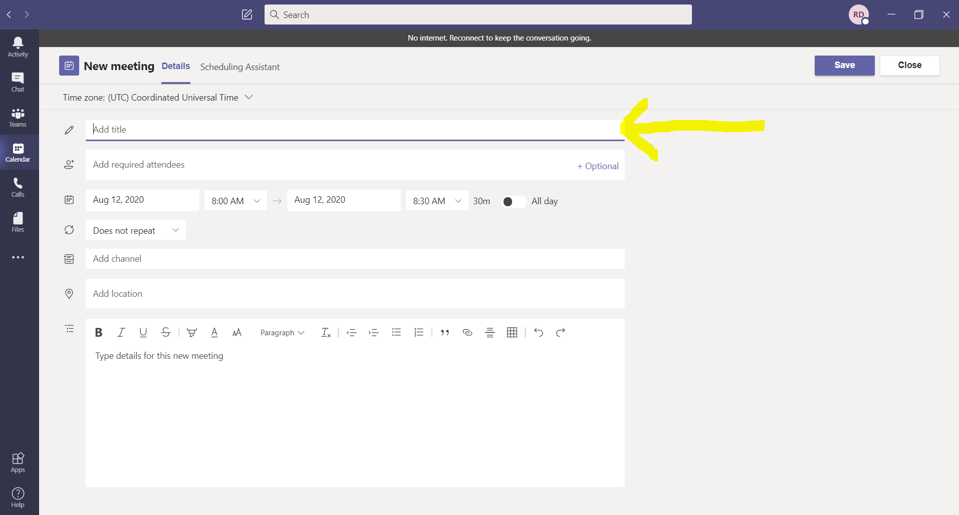Pick the start date Aug 12, 2020
Image resolution: width=959 pixels, height=515 pixels.
tap(142, 200)
